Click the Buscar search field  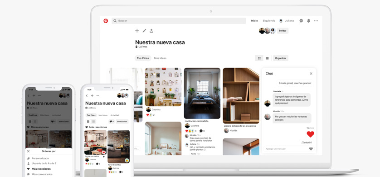[179, 21]
